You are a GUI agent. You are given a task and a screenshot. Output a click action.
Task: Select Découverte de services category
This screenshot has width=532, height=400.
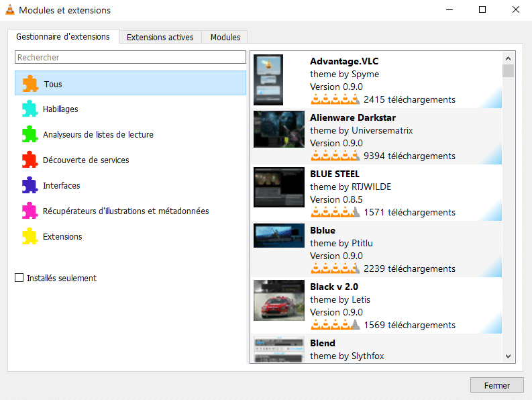[x=130, y=160]
